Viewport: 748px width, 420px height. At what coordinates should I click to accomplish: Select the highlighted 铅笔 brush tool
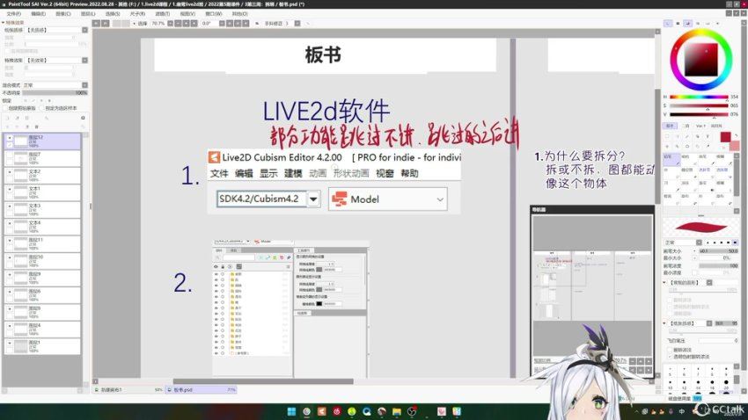[x=671, y=160]
